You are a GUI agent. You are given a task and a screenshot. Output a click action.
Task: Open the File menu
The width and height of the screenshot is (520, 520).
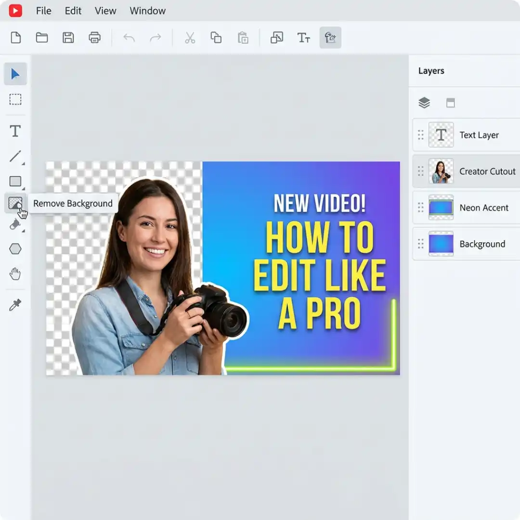43,11
